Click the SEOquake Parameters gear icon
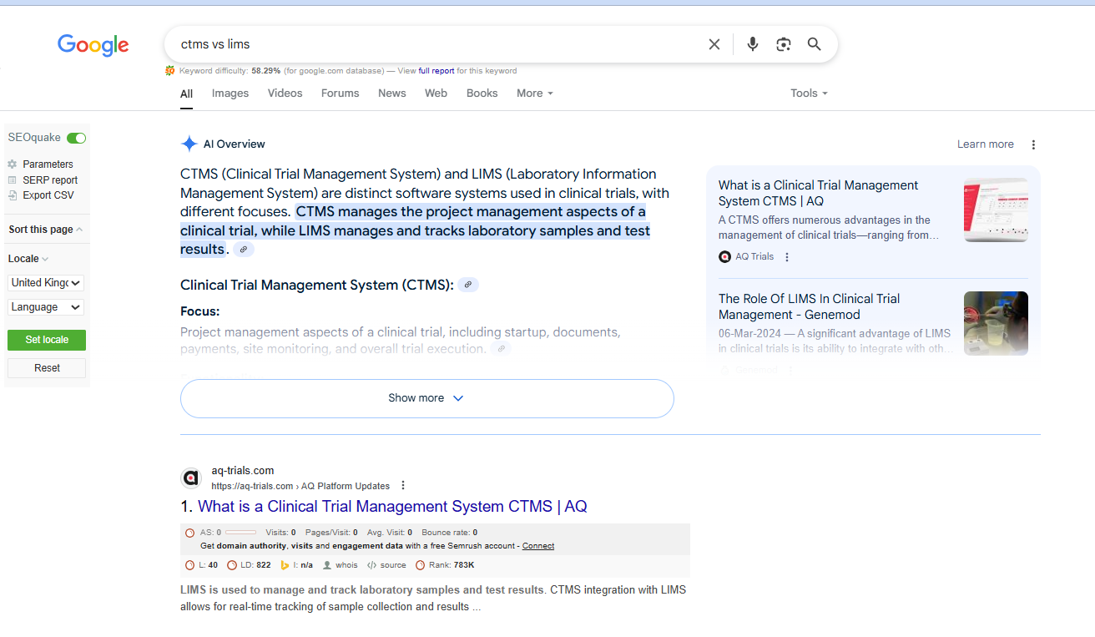This screenshot has height=637, width=1095. [13, 164]
